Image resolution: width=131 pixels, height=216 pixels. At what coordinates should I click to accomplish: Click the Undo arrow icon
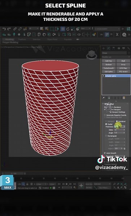pyautogui.click(x=4, y=29)
